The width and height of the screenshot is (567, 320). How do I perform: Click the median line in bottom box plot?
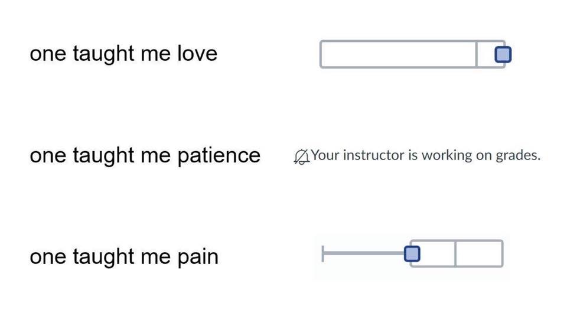[x=455, y=253]
